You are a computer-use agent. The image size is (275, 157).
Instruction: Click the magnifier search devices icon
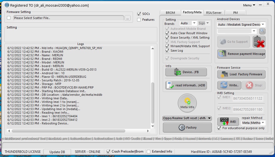coord(262,31)
